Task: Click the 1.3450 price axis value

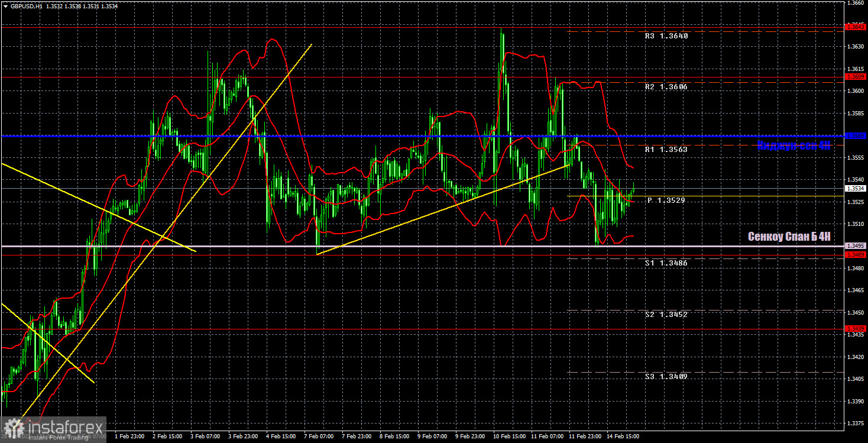Action: (856, 312)
